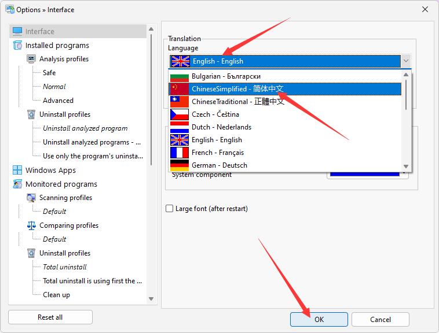
Task: Choose ChineseTraditional language option
Action: pyautogui.click(x=285, y=102)
